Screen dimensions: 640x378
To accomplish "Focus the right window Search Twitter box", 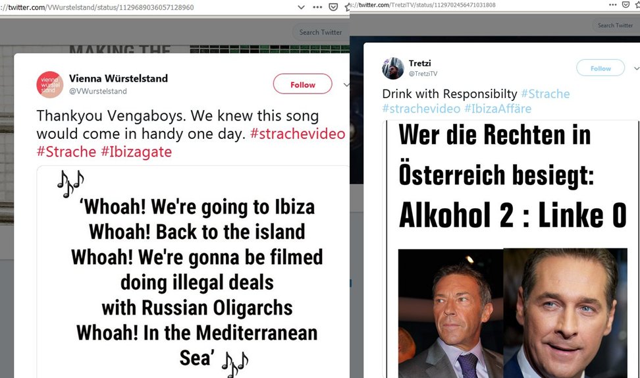I will pos(616,25).
